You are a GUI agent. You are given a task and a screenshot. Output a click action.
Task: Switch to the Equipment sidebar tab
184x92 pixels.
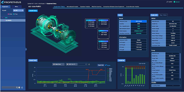click(5, 7)
